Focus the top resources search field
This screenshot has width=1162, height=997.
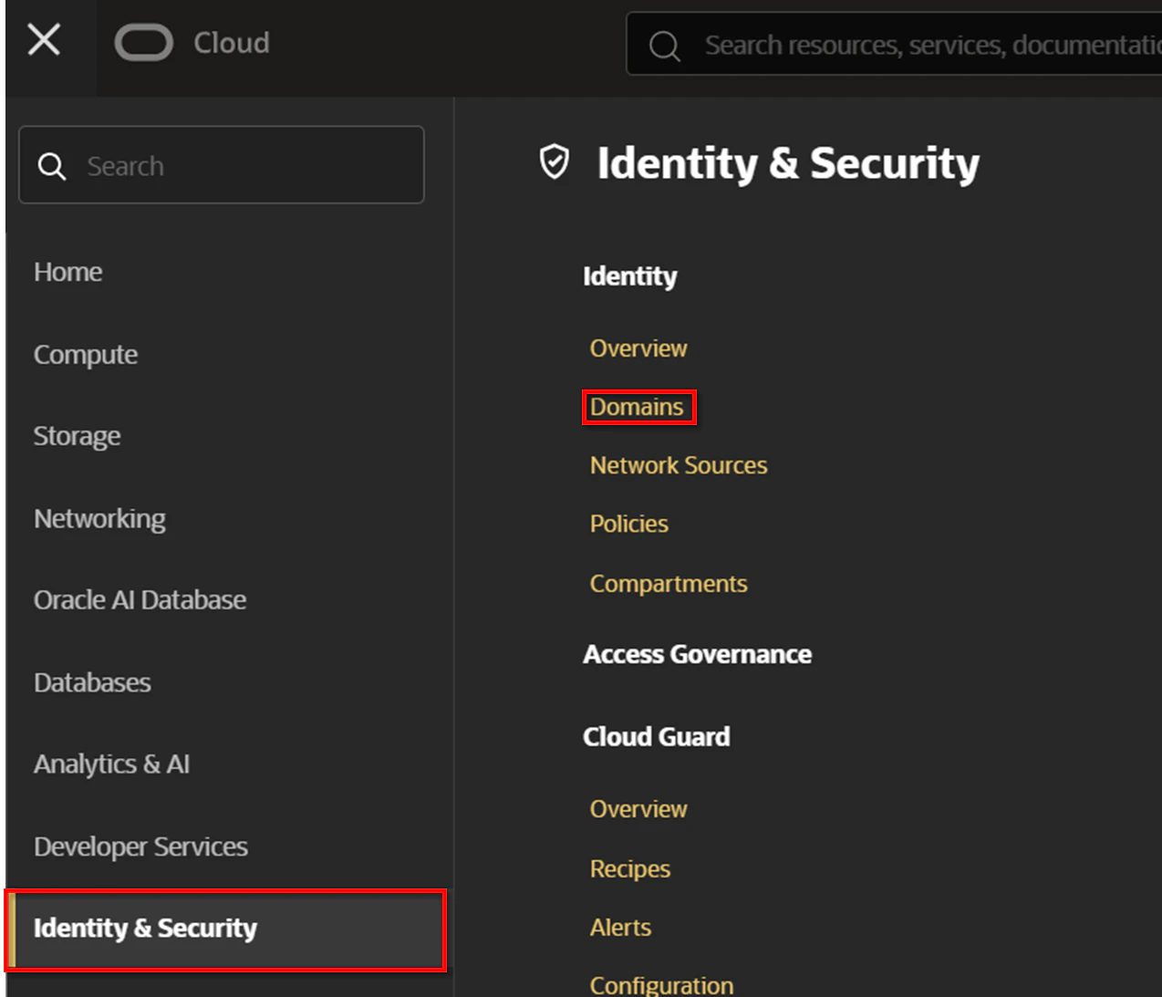[x=894, y=44]
